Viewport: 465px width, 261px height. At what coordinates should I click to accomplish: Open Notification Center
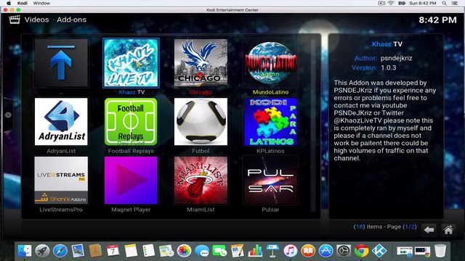454,3
